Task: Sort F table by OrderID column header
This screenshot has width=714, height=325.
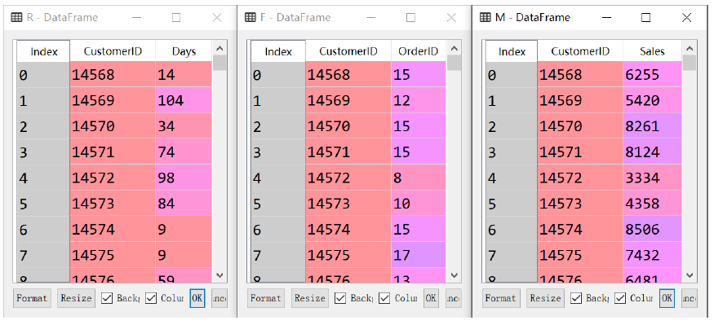Action: [x=419, y=51]
